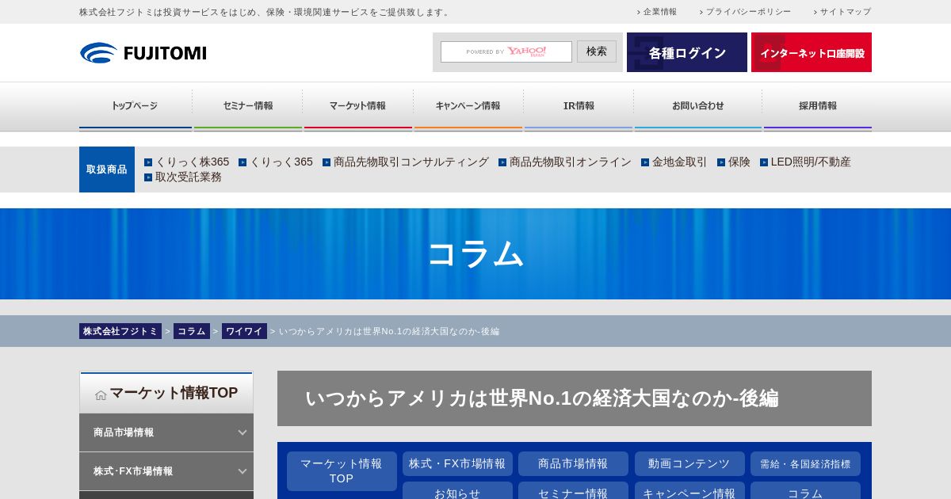Open IR情報 in the main nav
This screenshot has width=951, height=499.
coord(579,106)
